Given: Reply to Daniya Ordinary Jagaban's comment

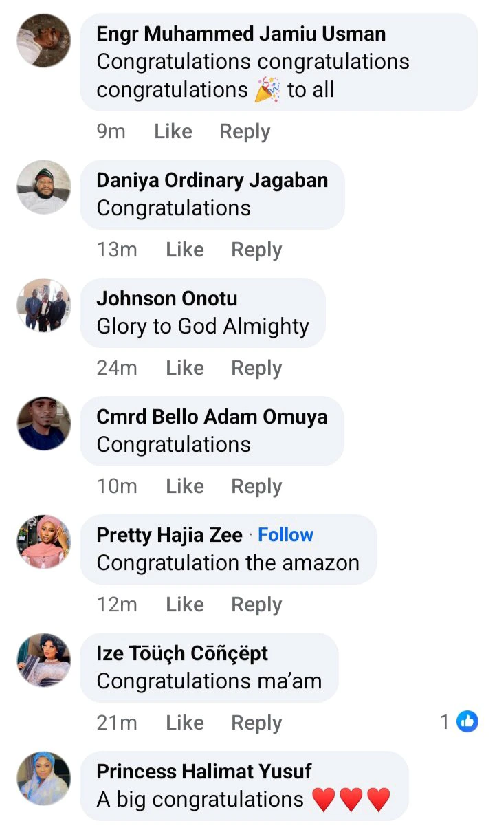Looking at the screenshot, I should pyautogui.click(x=256, y=250).
